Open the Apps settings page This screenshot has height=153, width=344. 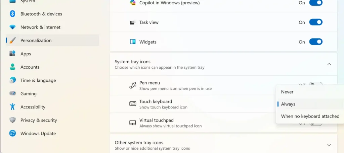52,54
